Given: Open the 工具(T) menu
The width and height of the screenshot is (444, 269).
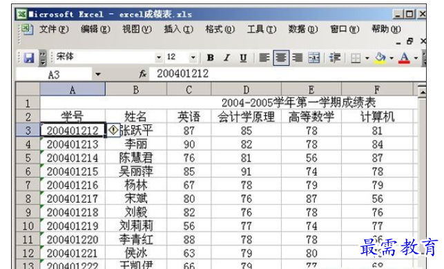Looking at the screenshot, I should coord(262,29).
